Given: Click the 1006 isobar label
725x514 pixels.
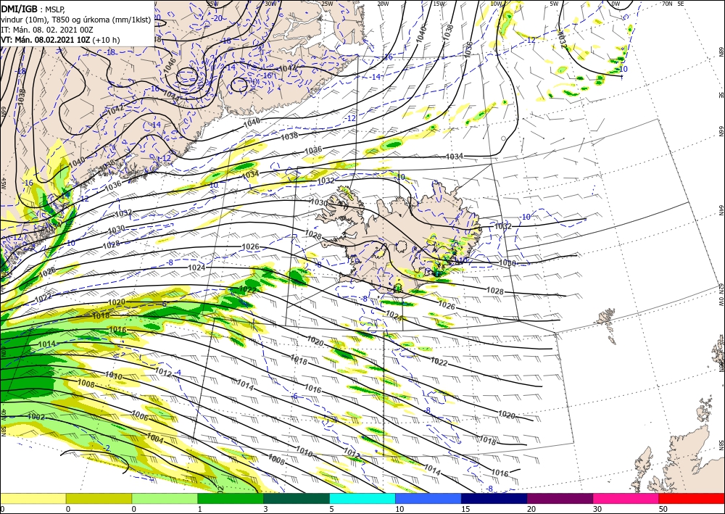Looking at the screenshot, I should point(140,416).
